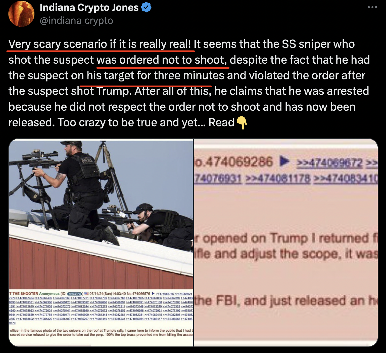The width and height of the screenshot is (386, 353).
Task: Open the @indiana_crypto handle link
Action: [76, 21]
